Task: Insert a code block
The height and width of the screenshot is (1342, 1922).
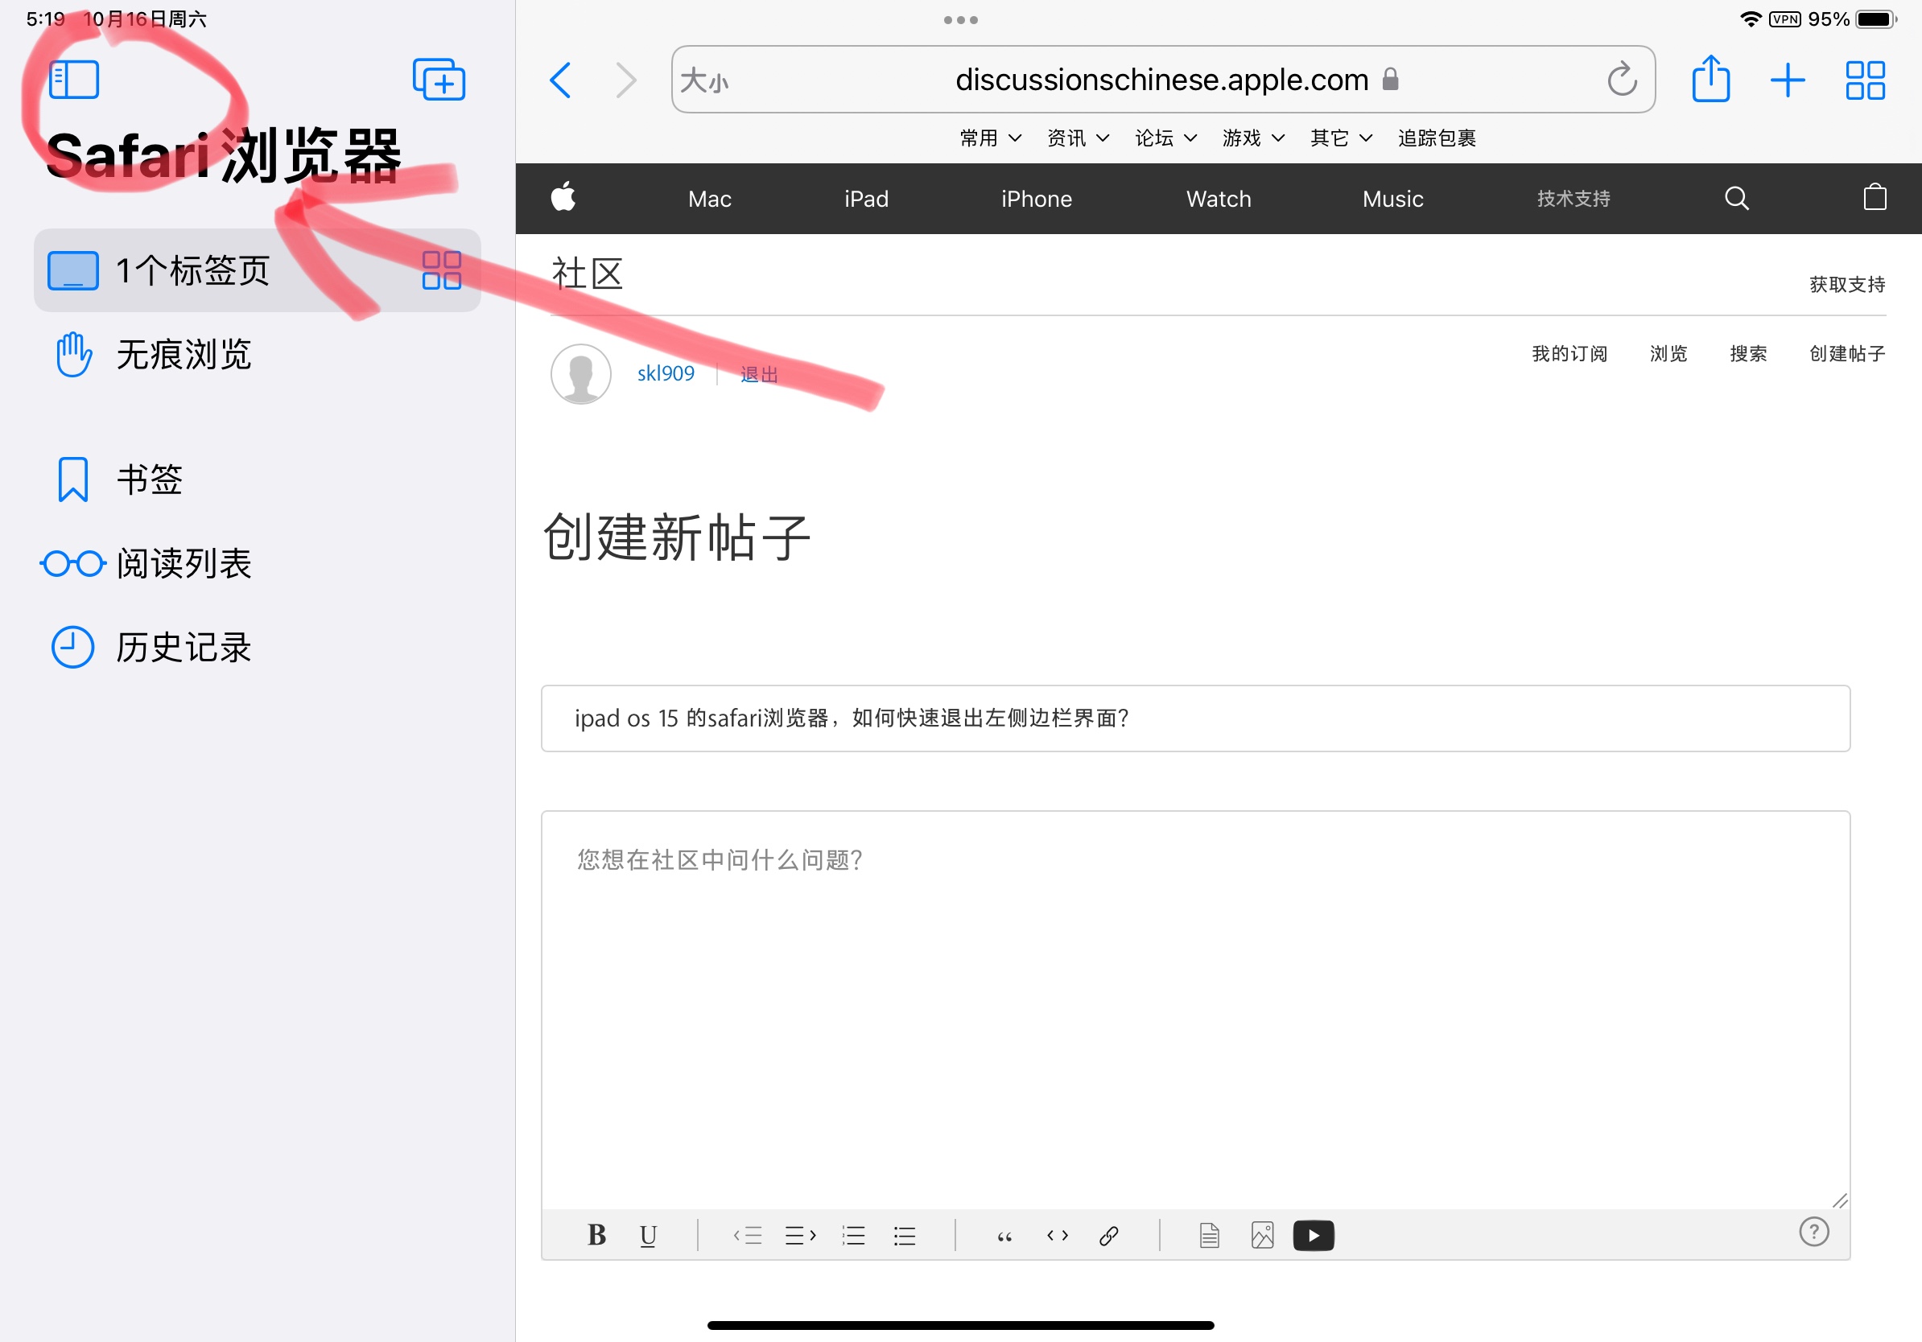Action: 1058,1235
